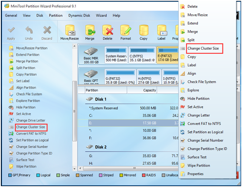
Task: Click Set Active flag icon in sidebar
Action: (x=11, y=114)
